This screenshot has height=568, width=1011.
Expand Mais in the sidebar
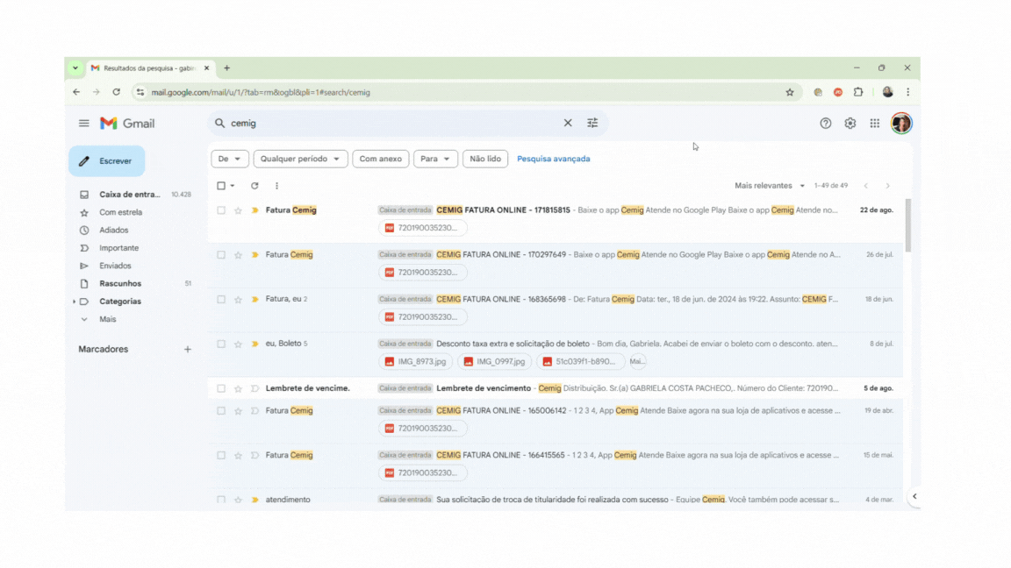[x=108, y=319]
